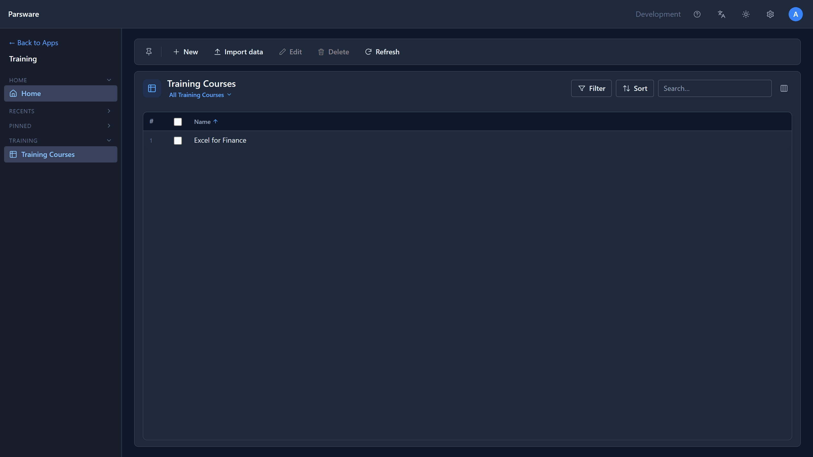Open the Excel for Finance record

(x=220, y=140)
